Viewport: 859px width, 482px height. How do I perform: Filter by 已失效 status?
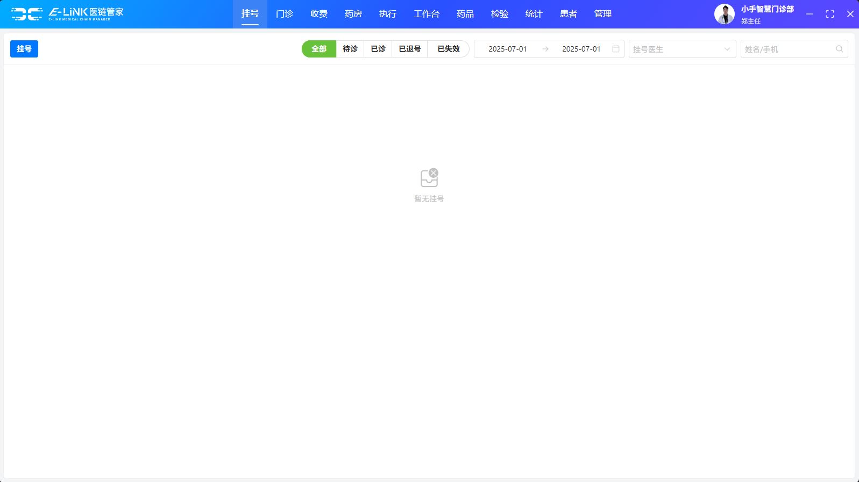(448, 49)
